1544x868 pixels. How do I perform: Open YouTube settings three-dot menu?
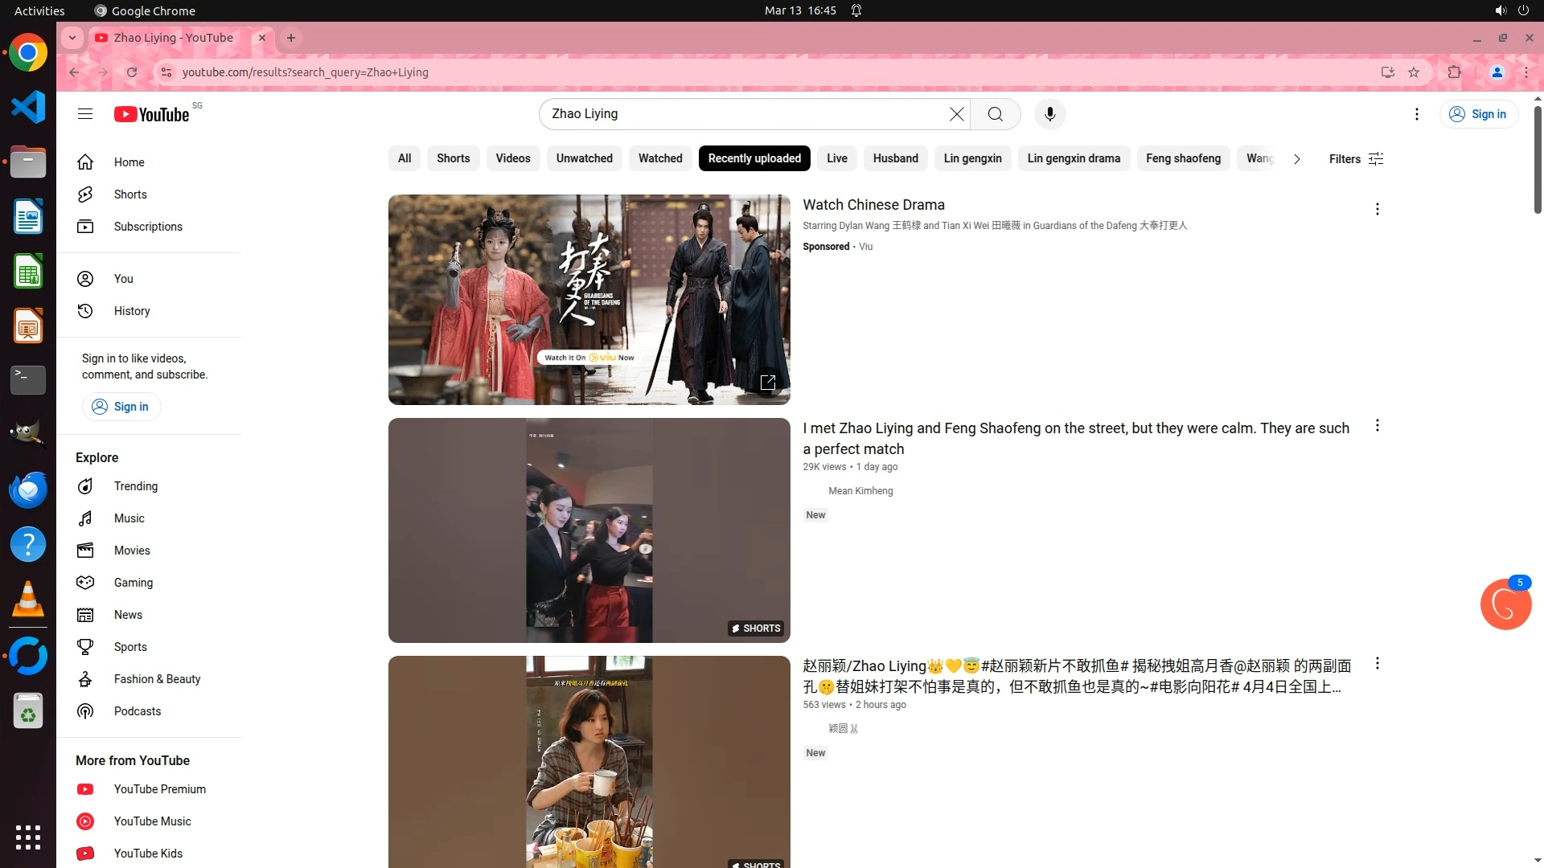(1416, 114)
